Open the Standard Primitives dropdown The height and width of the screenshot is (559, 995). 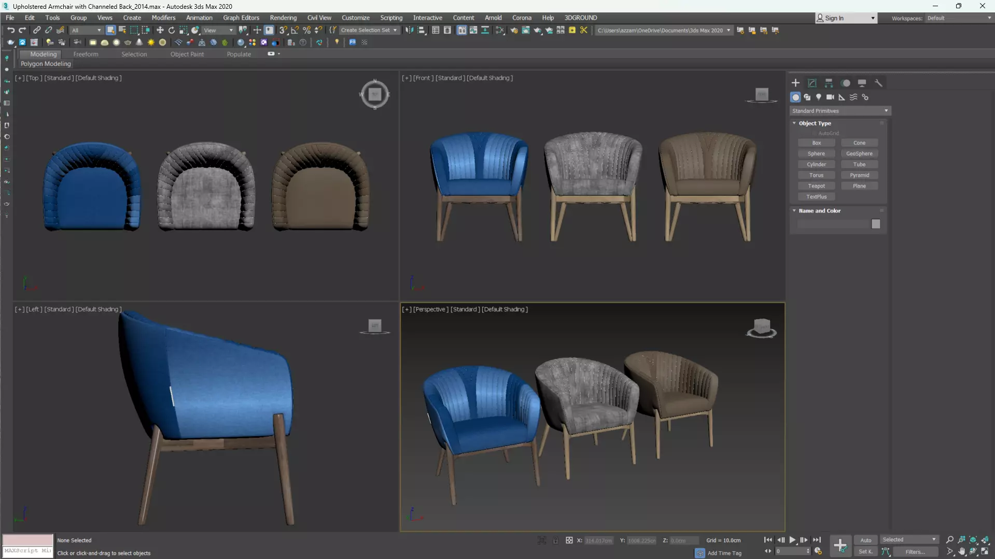click(840, 111)
